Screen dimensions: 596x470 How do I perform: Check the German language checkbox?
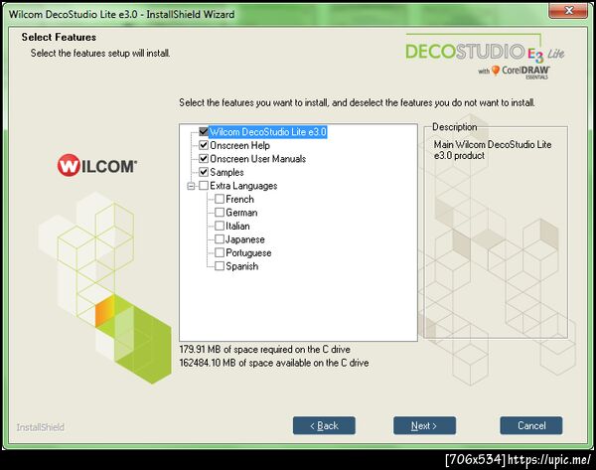tap(220, 213)
